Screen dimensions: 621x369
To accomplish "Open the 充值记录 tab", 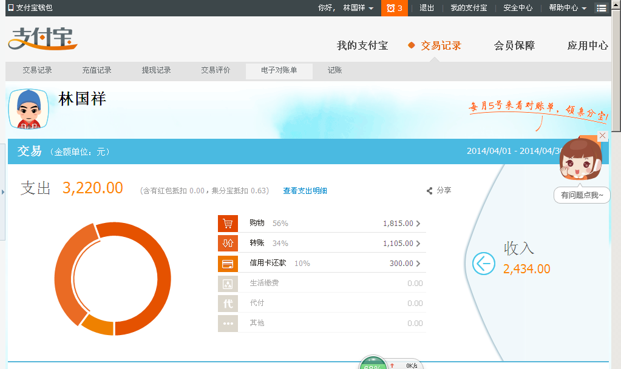I will [97, 70].
